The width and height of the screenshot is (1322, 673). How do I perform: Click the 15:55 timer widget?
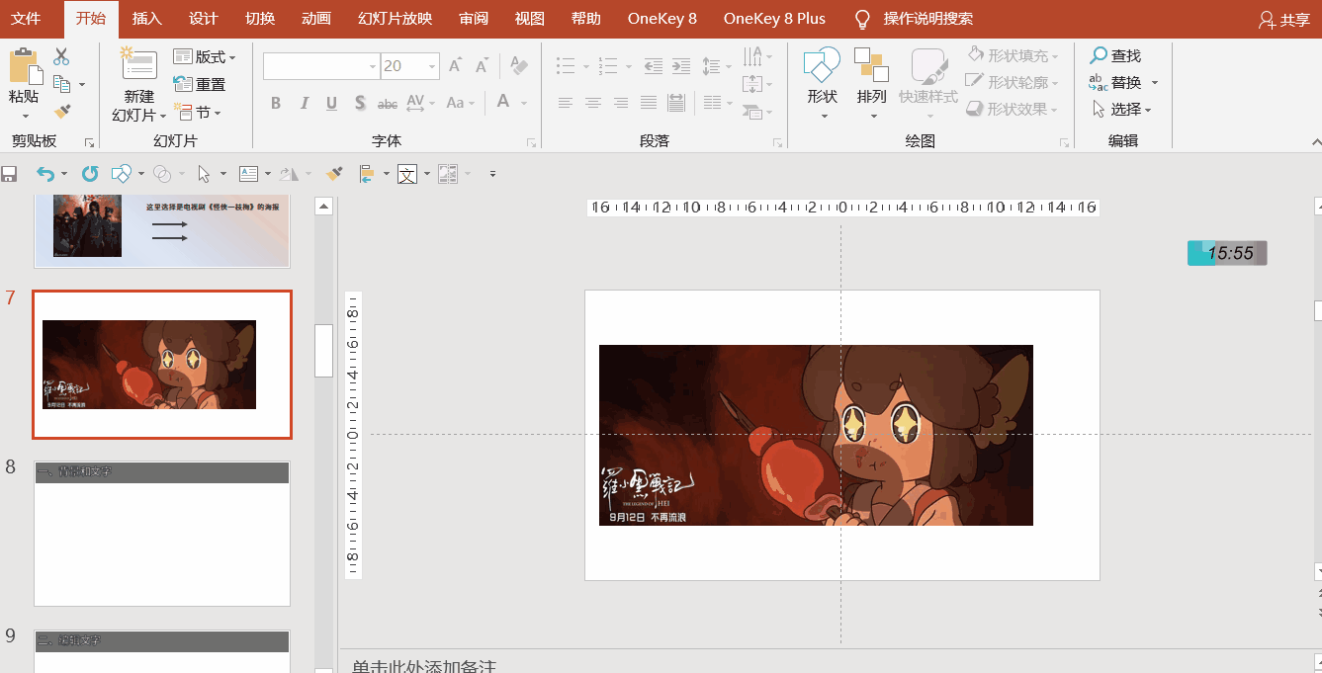coord(1227,253)
